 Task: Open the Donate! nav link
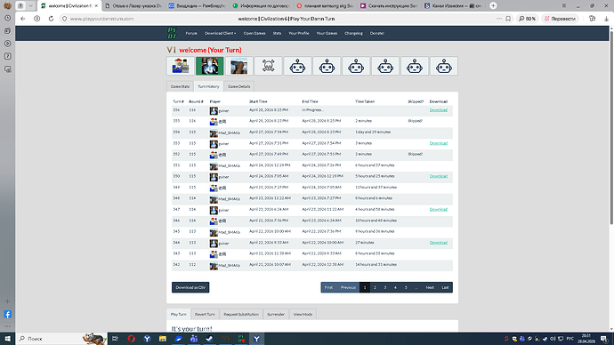pos(377,33)
